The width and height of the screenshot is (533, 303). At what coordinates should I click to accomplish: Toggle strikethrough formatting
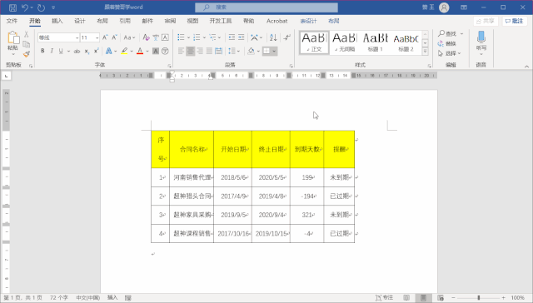pos(77,52)
